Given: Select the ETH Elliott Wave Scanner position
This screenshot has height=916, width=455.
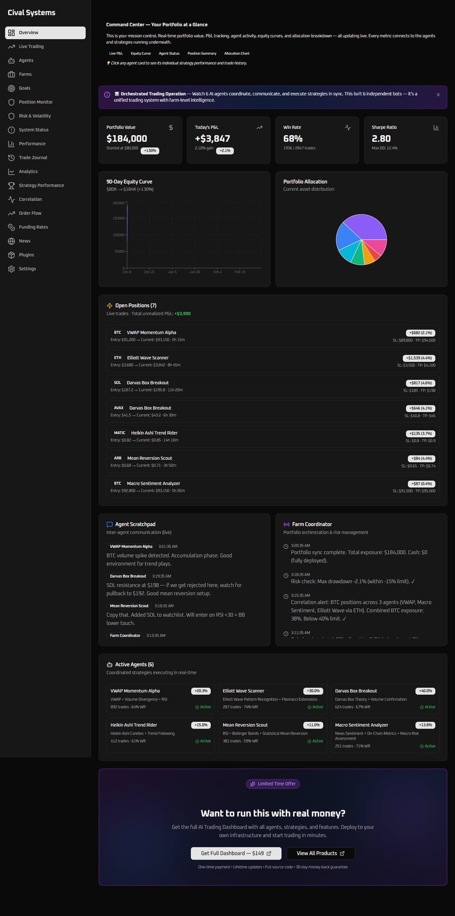Looking at the screenshot, I should pos(273,361).
